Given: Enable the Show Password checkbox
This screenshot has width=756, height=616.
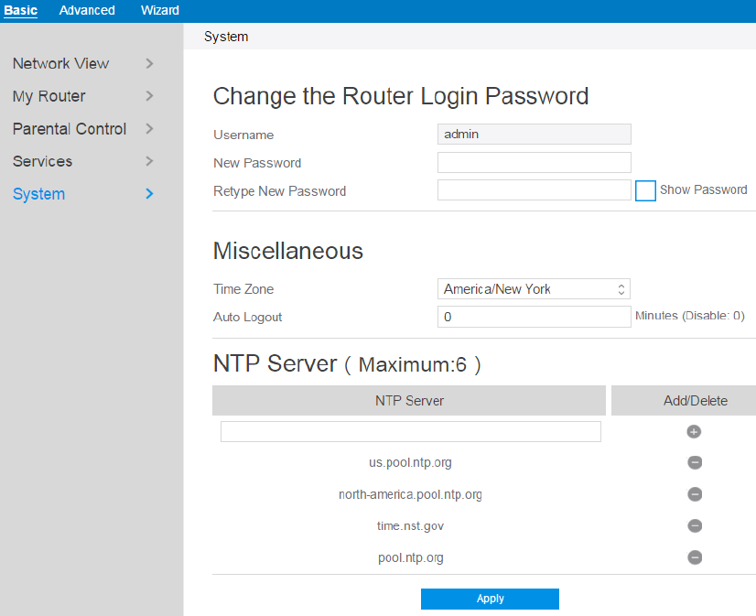Looking at the screenshot, I should click(x=645, y=190).
